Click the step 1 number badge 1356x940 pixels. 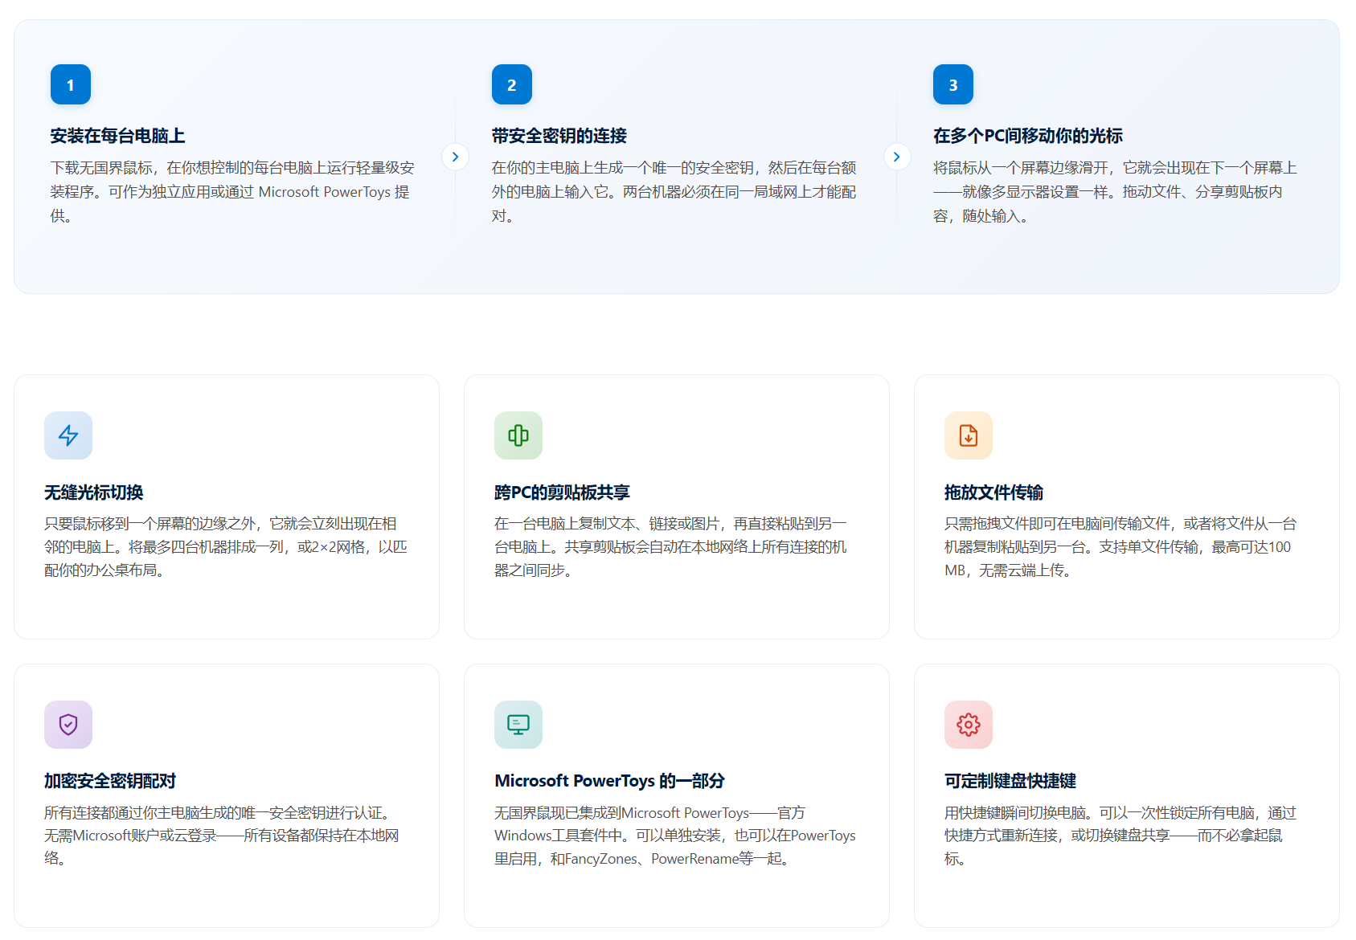pos(71,84)
